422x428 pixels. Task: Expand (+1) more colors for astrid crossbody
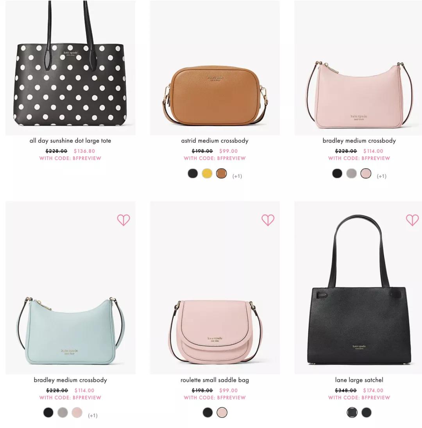(237, 176)
